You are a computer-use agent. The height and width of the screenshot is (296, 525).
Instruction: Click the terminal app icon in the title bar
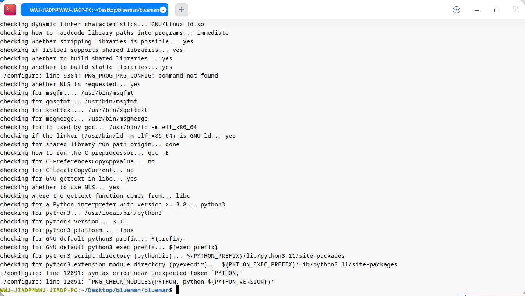coord(10,10)
